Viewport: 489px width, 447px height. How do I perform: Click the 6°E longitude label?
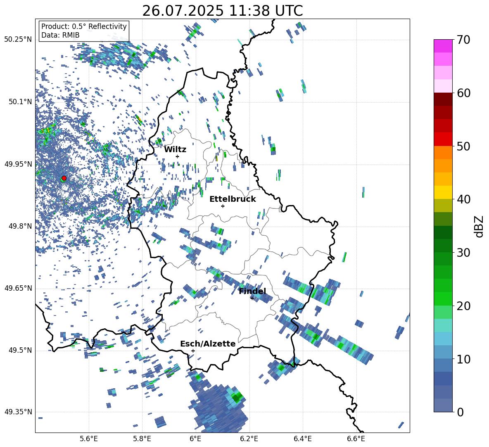(195, 439)
